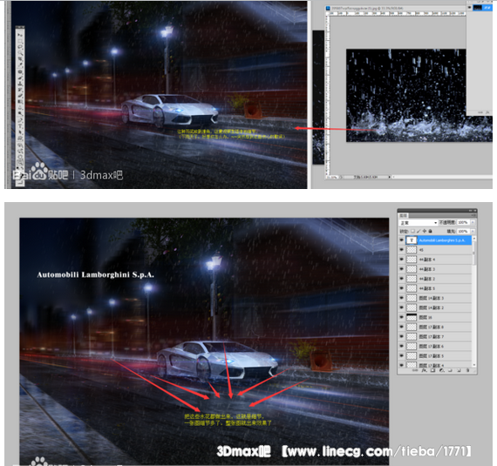Viewport: 497px width, 466px height.
Task: Select the Rectangular Marquee tool in the toolbox
Action: pos(20,41)
